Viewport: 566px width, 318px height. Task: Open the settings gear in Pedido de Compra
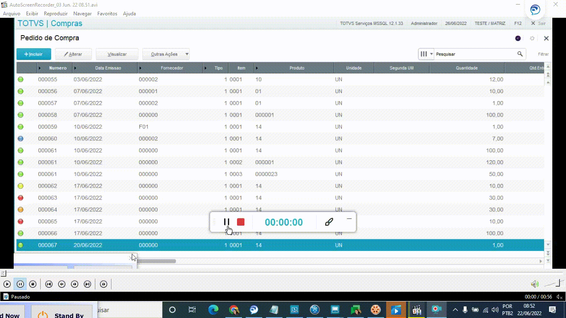[x=532, y=38]
